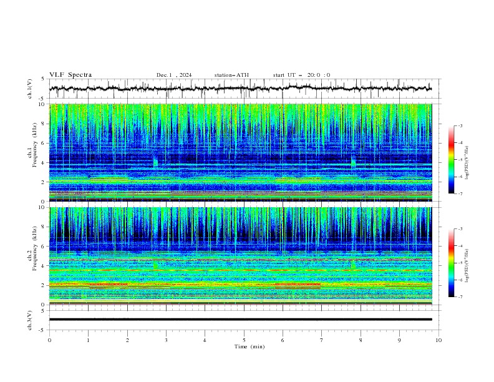Click the date 'Dec.1 , 2024'
The image size is (494, 382).
pos(174,75)
